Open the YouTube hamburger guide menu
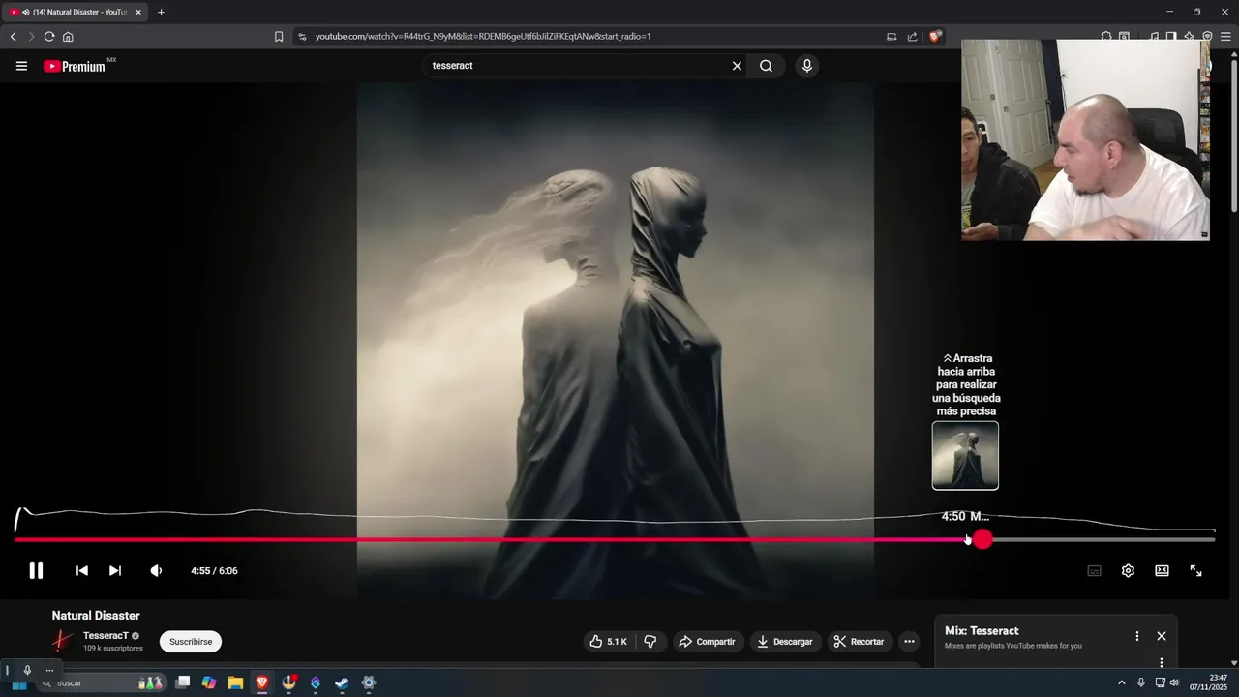1239x697 pixels. coord(21,66)
